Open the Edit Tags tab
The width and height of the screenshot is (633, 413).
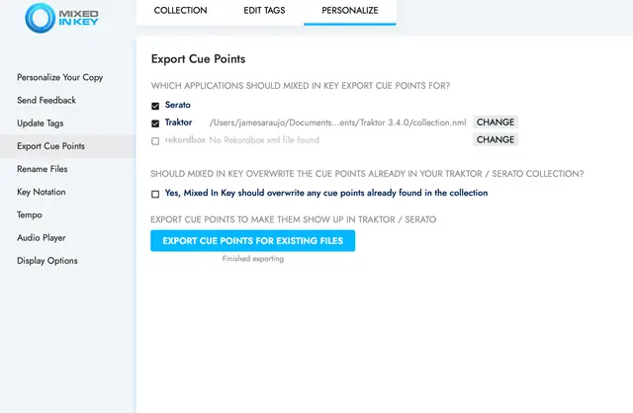point(265,11)
